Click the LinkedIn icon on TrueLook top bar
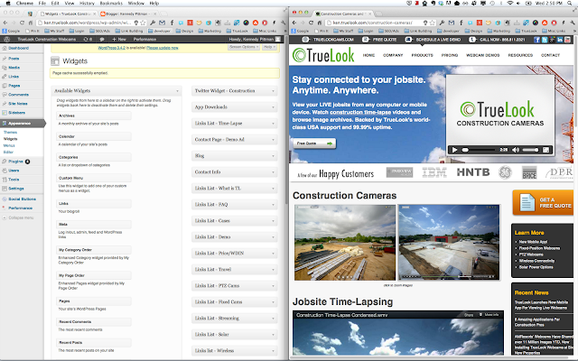Viewport: 578px width, 361px height. 560,40
